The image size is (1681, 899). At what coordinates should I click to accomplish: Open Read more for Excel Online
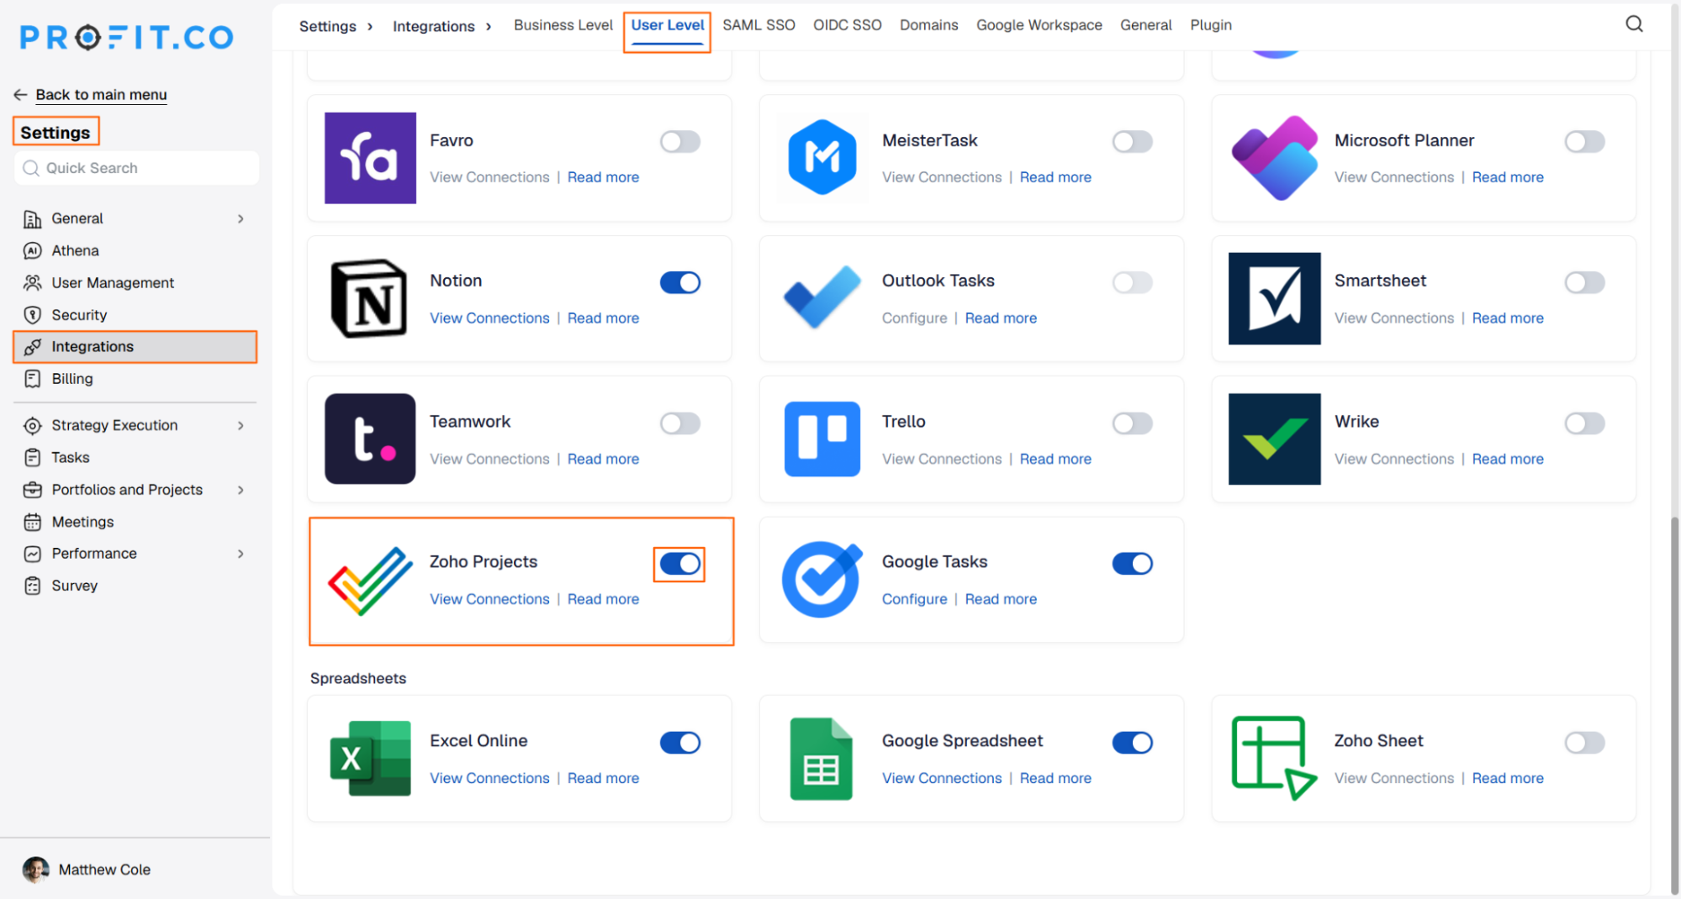point(603,778)
